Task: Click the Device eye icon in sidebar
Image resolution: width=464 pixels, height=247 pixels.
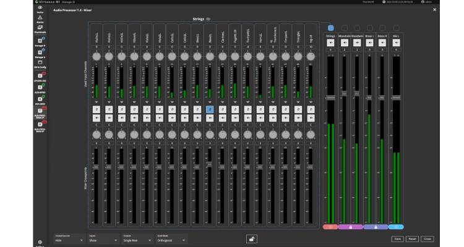Action: pos(40,8)
